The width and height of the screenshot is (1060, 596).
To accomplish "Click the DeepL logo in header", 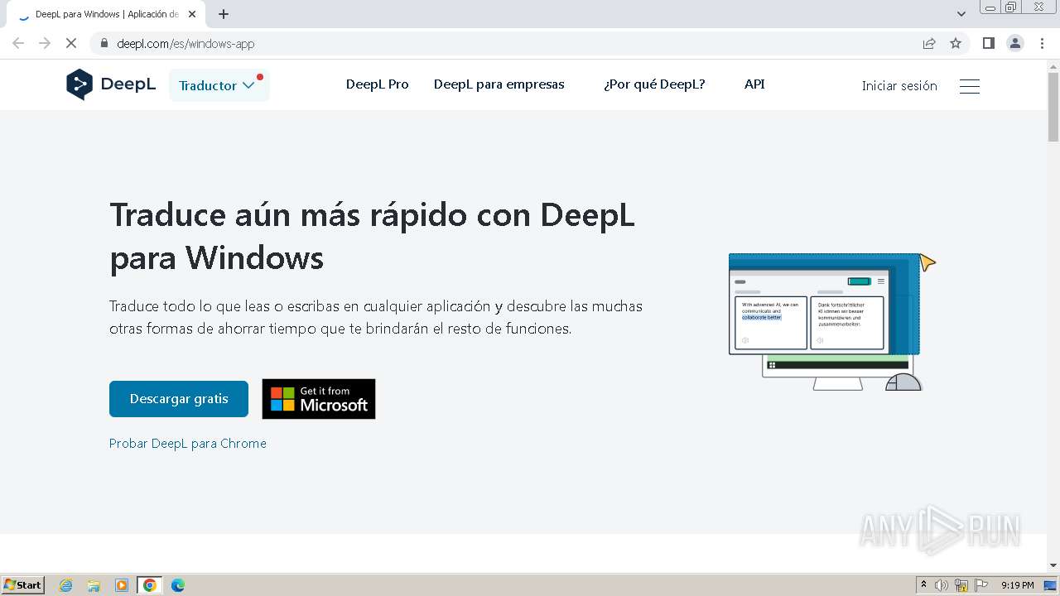I will (x=111, y=84).
